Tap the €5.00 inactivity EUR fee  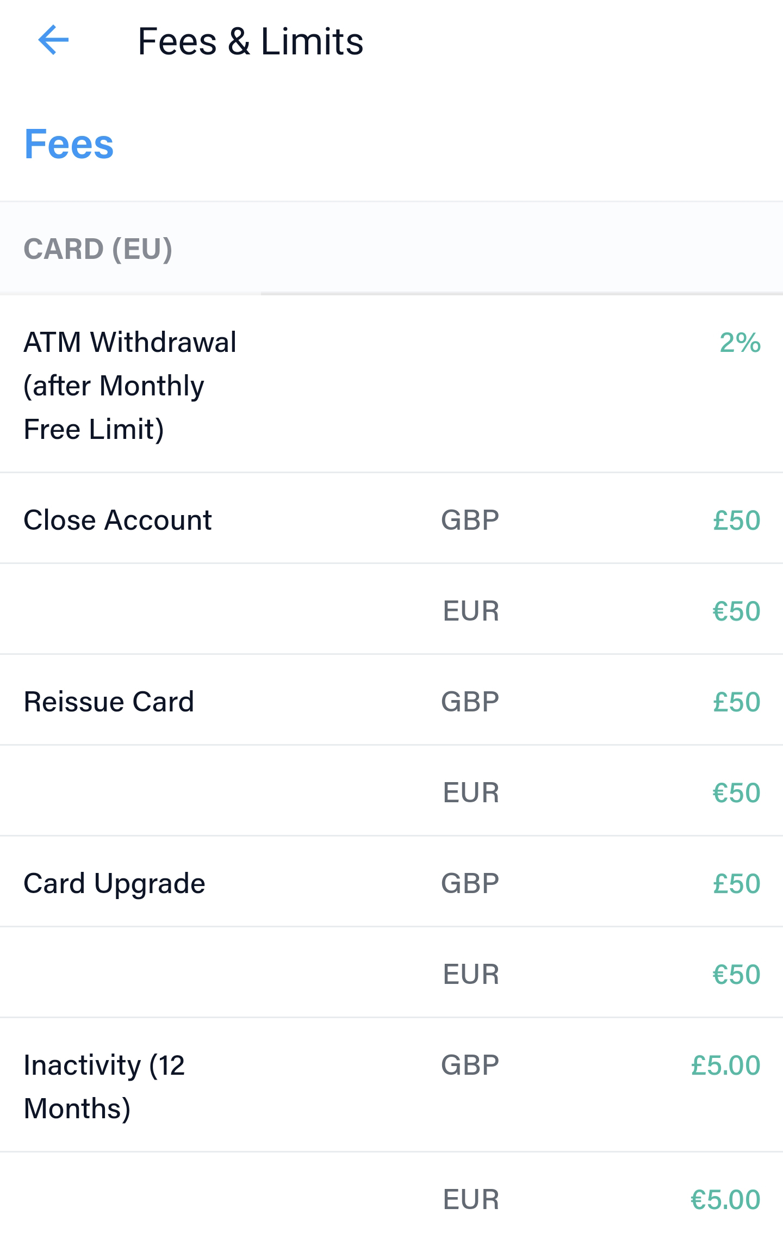click(725, 1199)
